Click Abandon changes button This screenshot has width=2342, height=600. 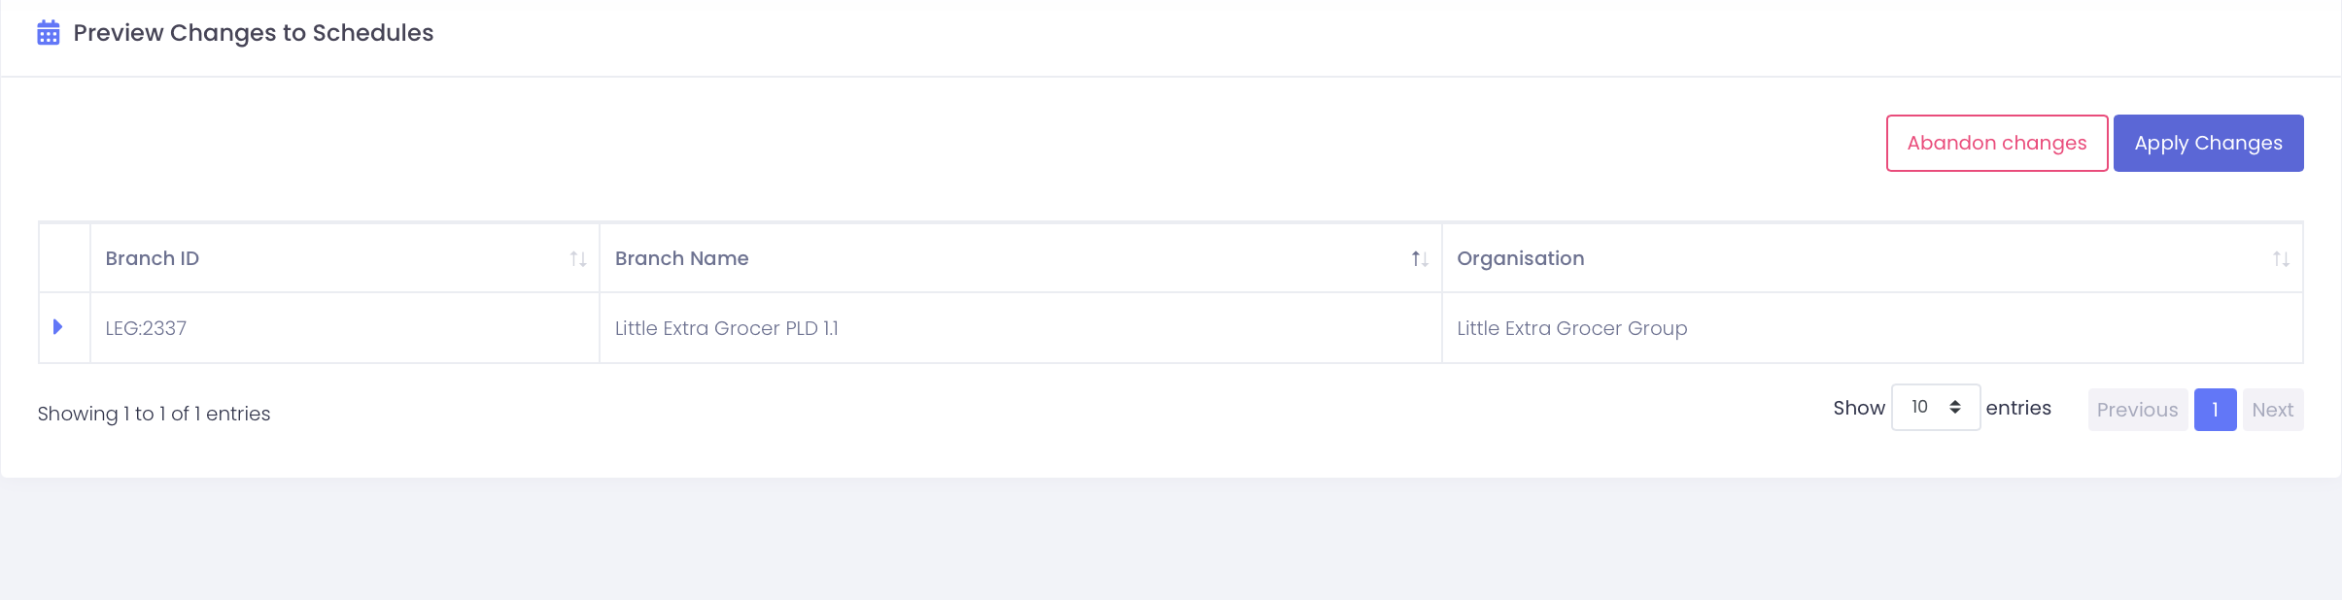click(1996, 144)
